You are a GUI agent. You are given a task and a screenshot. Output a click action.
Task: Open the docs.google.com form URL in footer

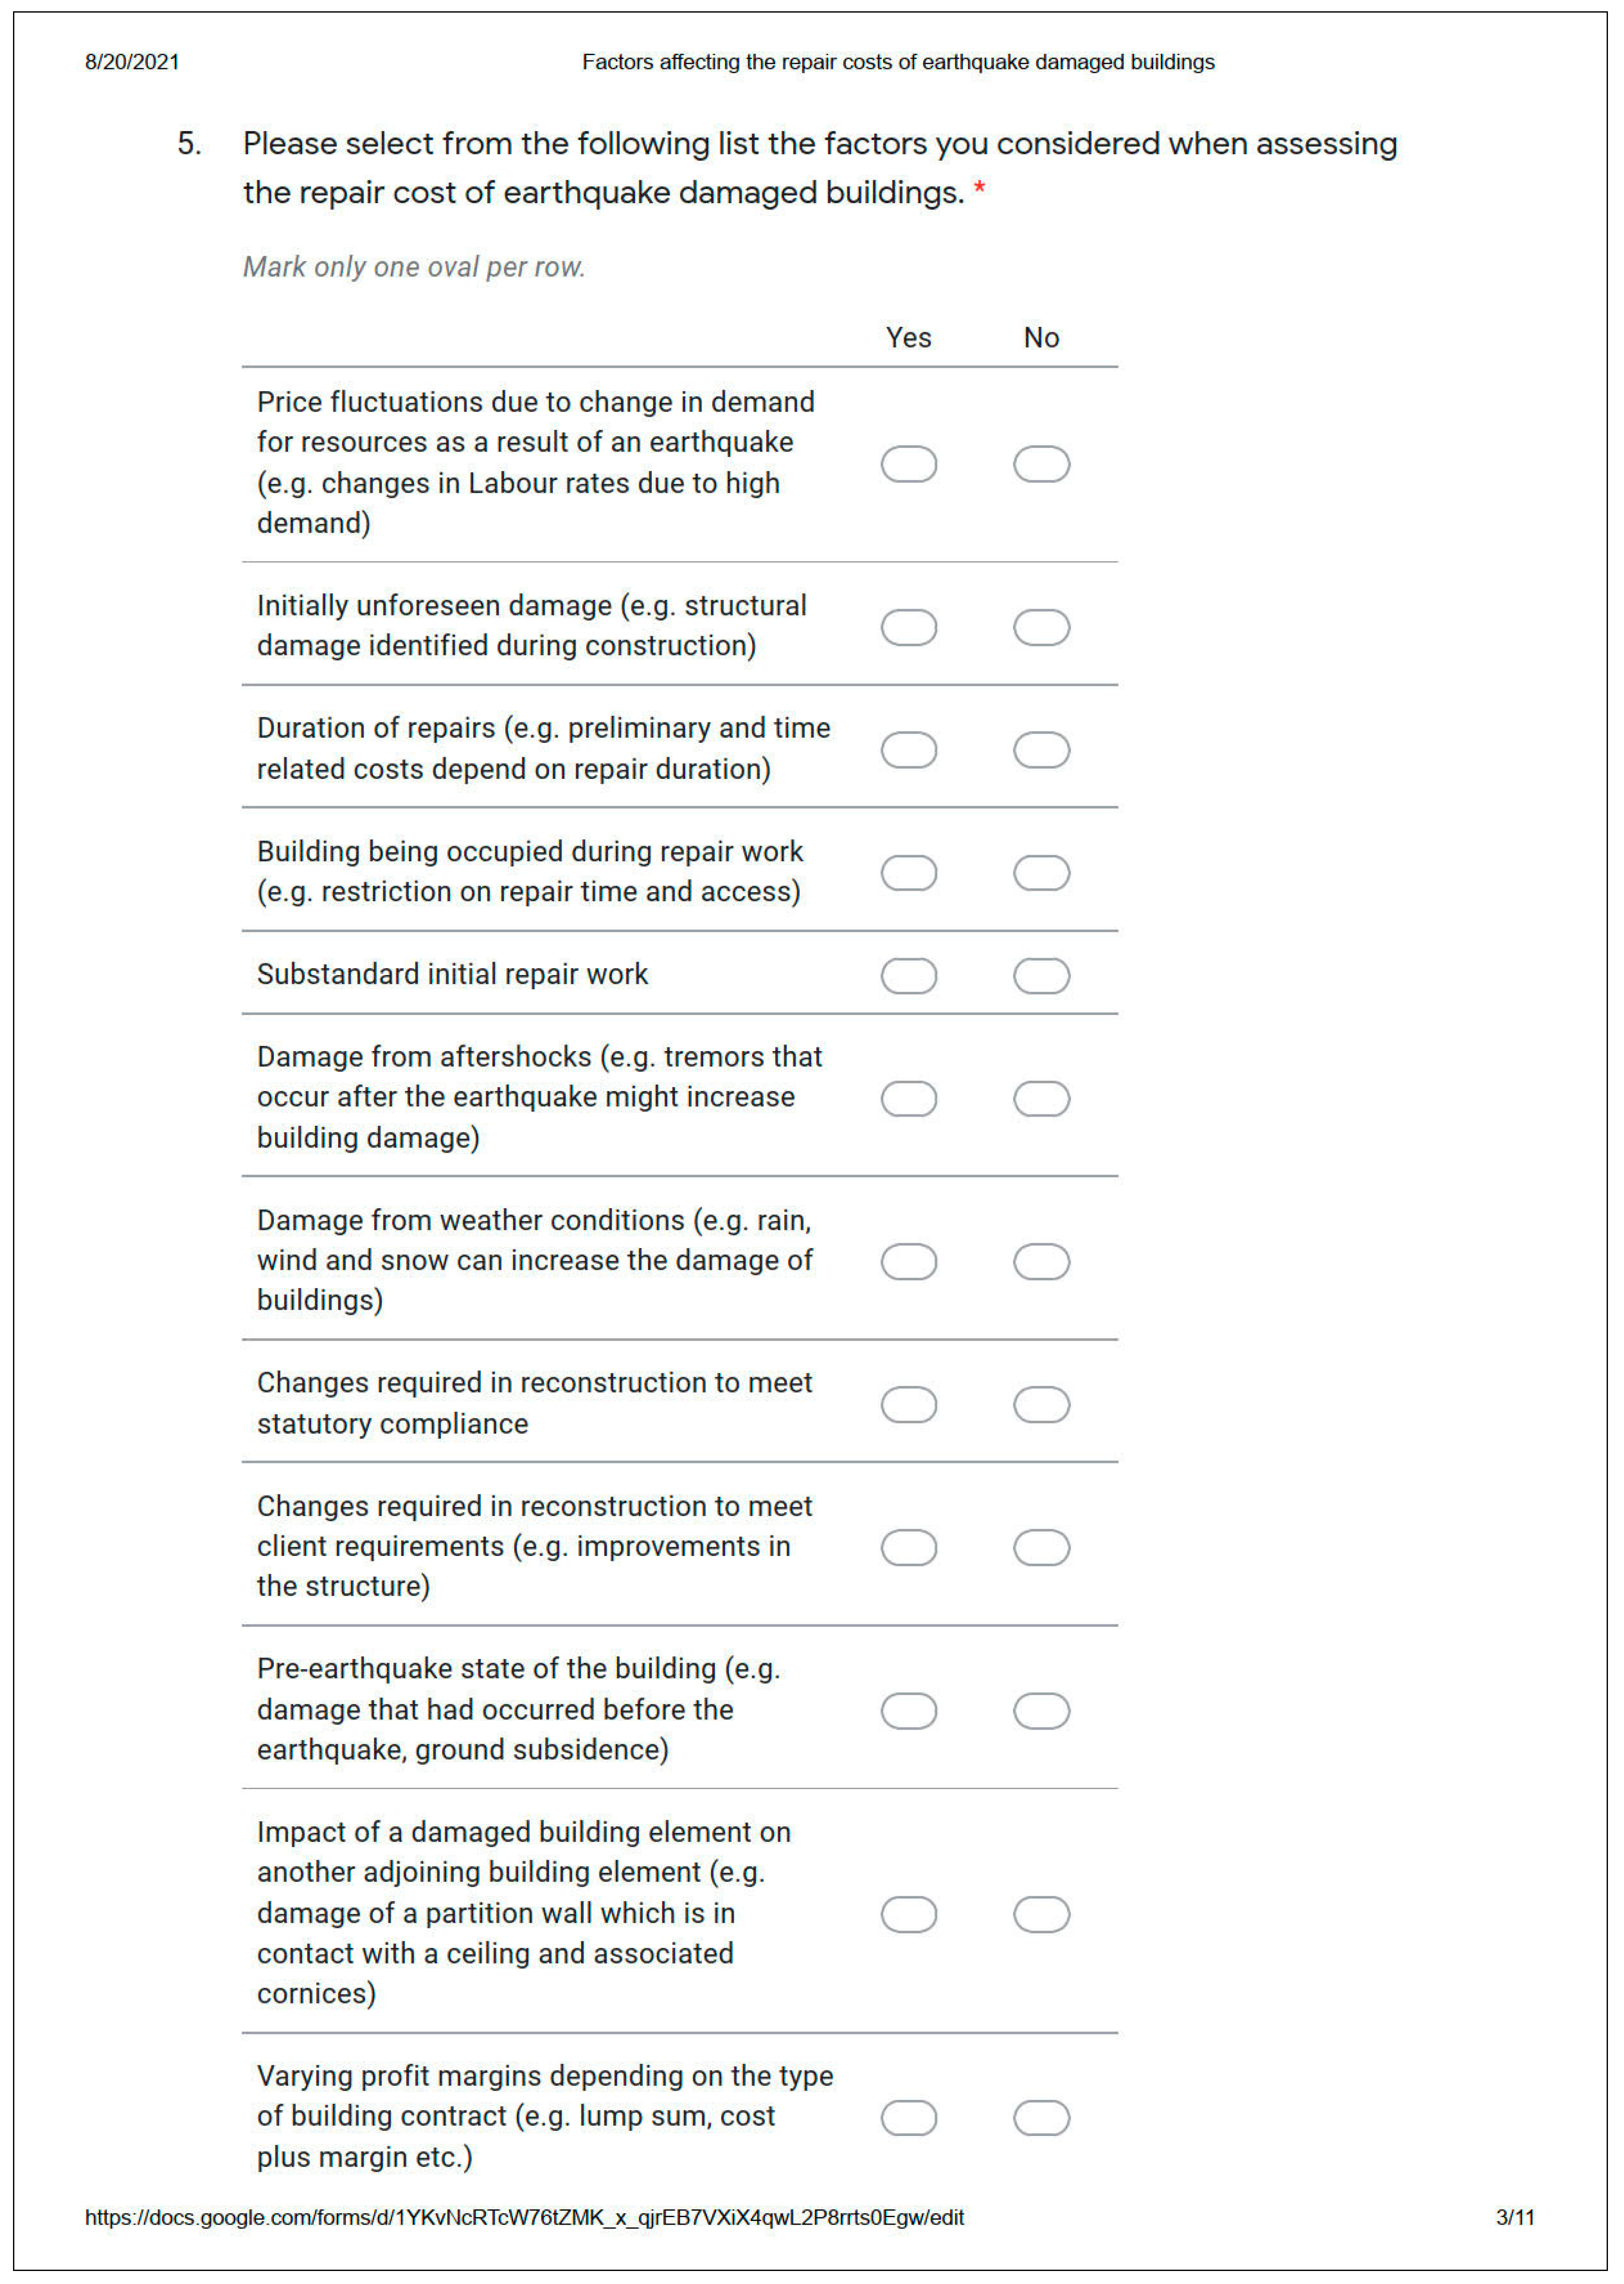pyautogui.click(x=524, y=2218)
